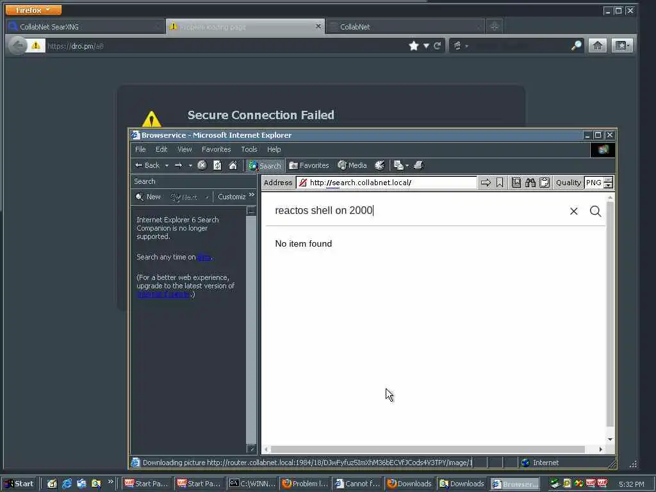Click the Firefox Back button
Screen dimensions: 656x492
17,45
